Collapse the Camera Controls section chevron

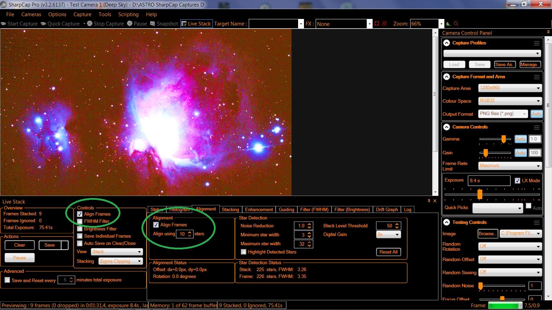[447, 127]
